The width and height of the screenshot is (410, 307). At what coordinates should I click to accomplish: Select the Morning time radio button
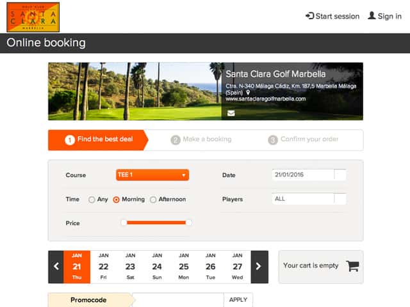tap(116, 200)
